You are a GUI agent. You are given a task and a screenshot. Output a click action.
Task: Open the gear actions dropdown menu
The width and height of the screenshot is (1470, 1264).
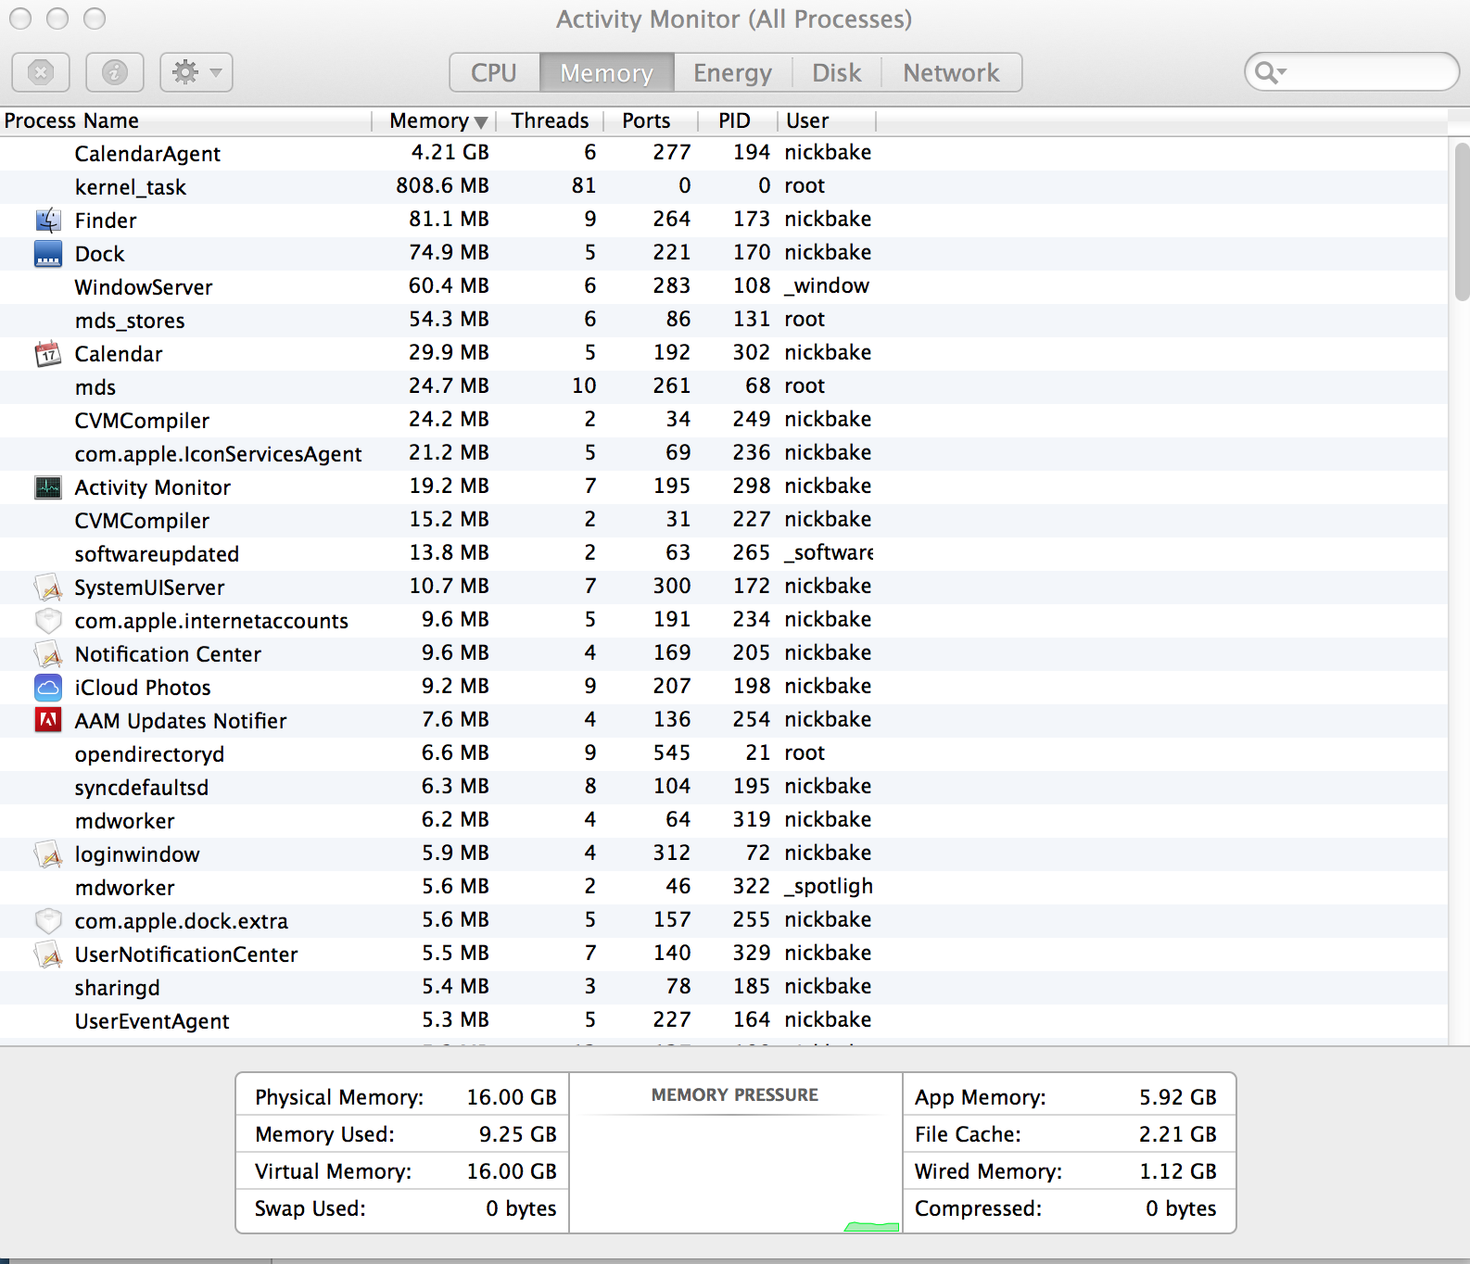(x=196, y=72)
